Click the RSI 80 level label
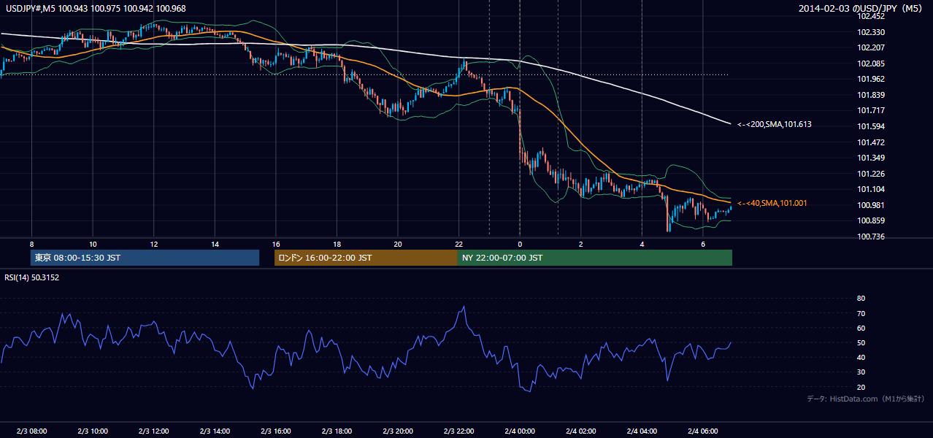 click(x=861, y=299)
